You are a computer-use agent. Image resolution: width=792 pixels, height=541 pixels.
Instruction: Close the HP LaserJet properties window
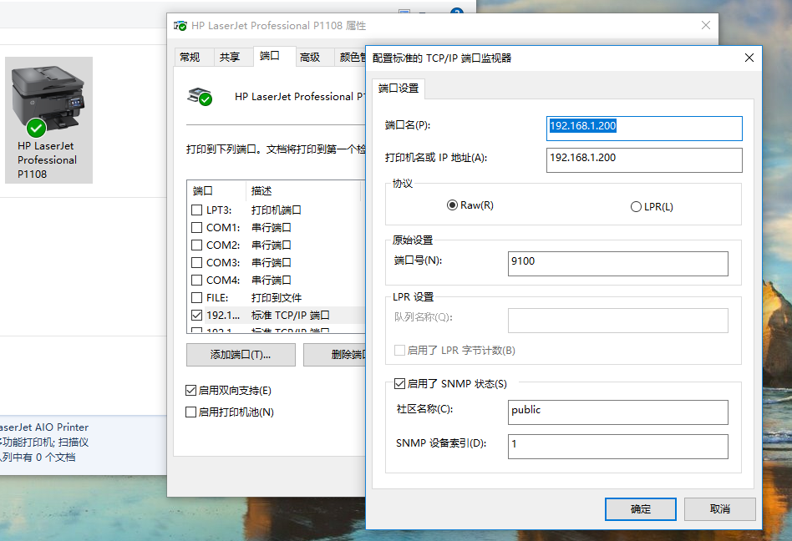(x=706, y=26)
